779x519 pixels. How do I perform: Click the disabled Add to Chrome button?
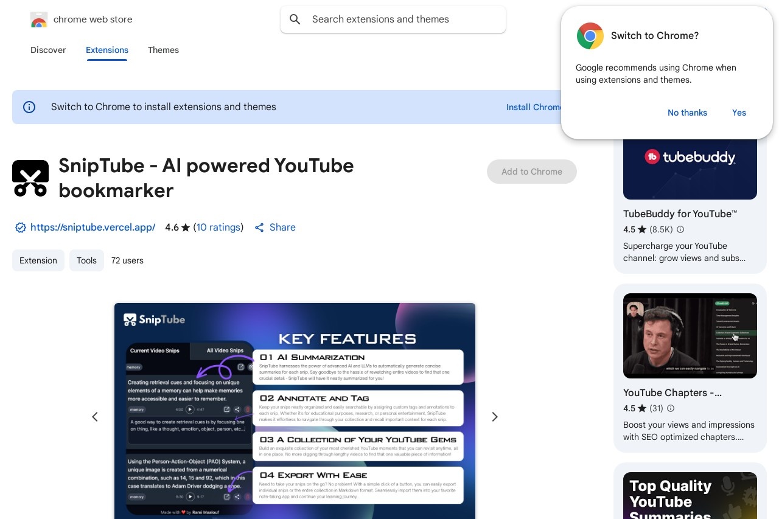[532, 172]
